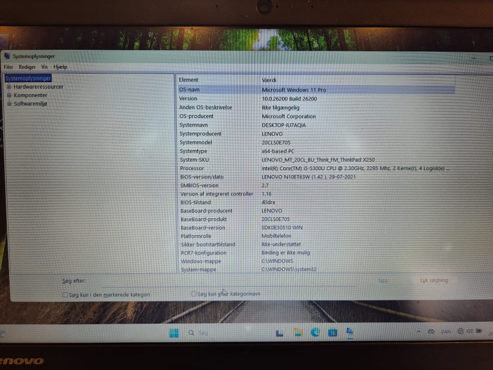
Task: Click value 'x64-based PC'
Action: (278, 151)
